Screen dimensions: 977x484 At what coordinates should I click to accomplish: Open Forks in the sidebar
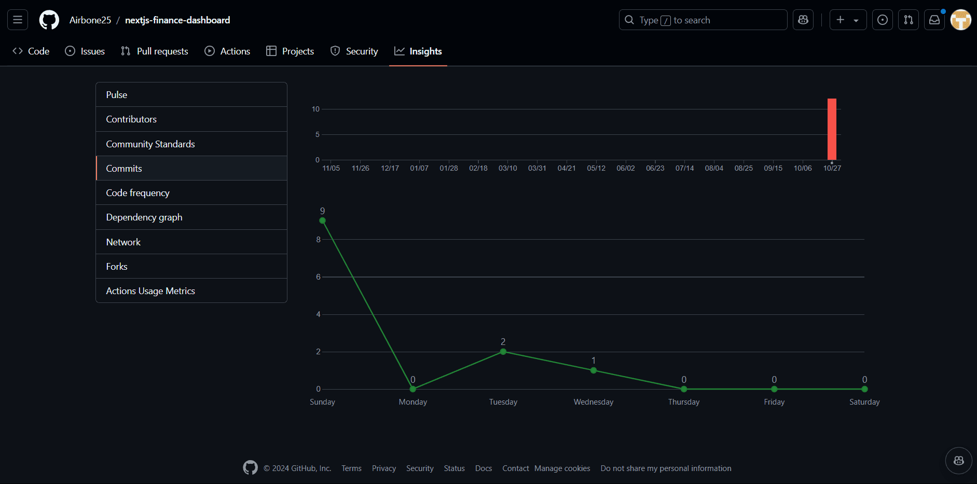(191, 267)
